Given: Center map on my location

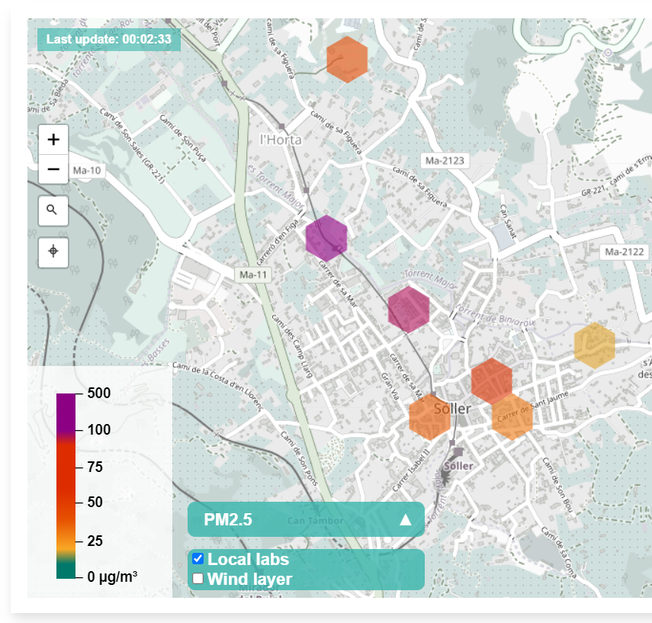Looking at the screenshot, I should (x=53, y=252).
